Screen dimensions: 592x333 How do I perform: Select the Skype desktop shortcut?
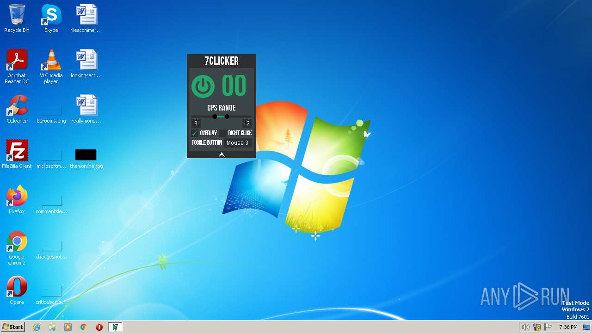tap(51, 18)
